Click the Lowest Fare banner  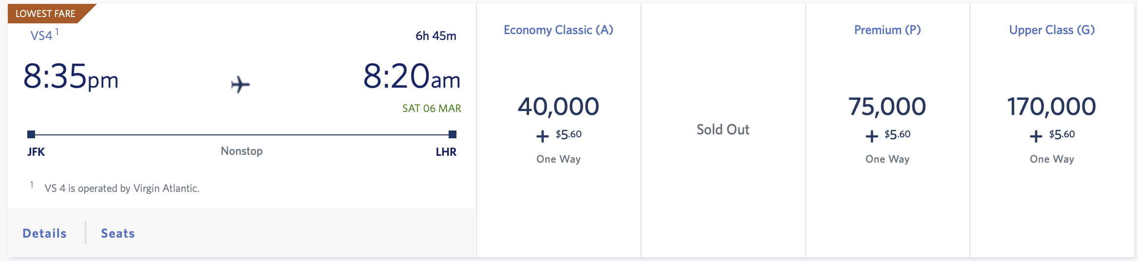[x=49, y=14]
